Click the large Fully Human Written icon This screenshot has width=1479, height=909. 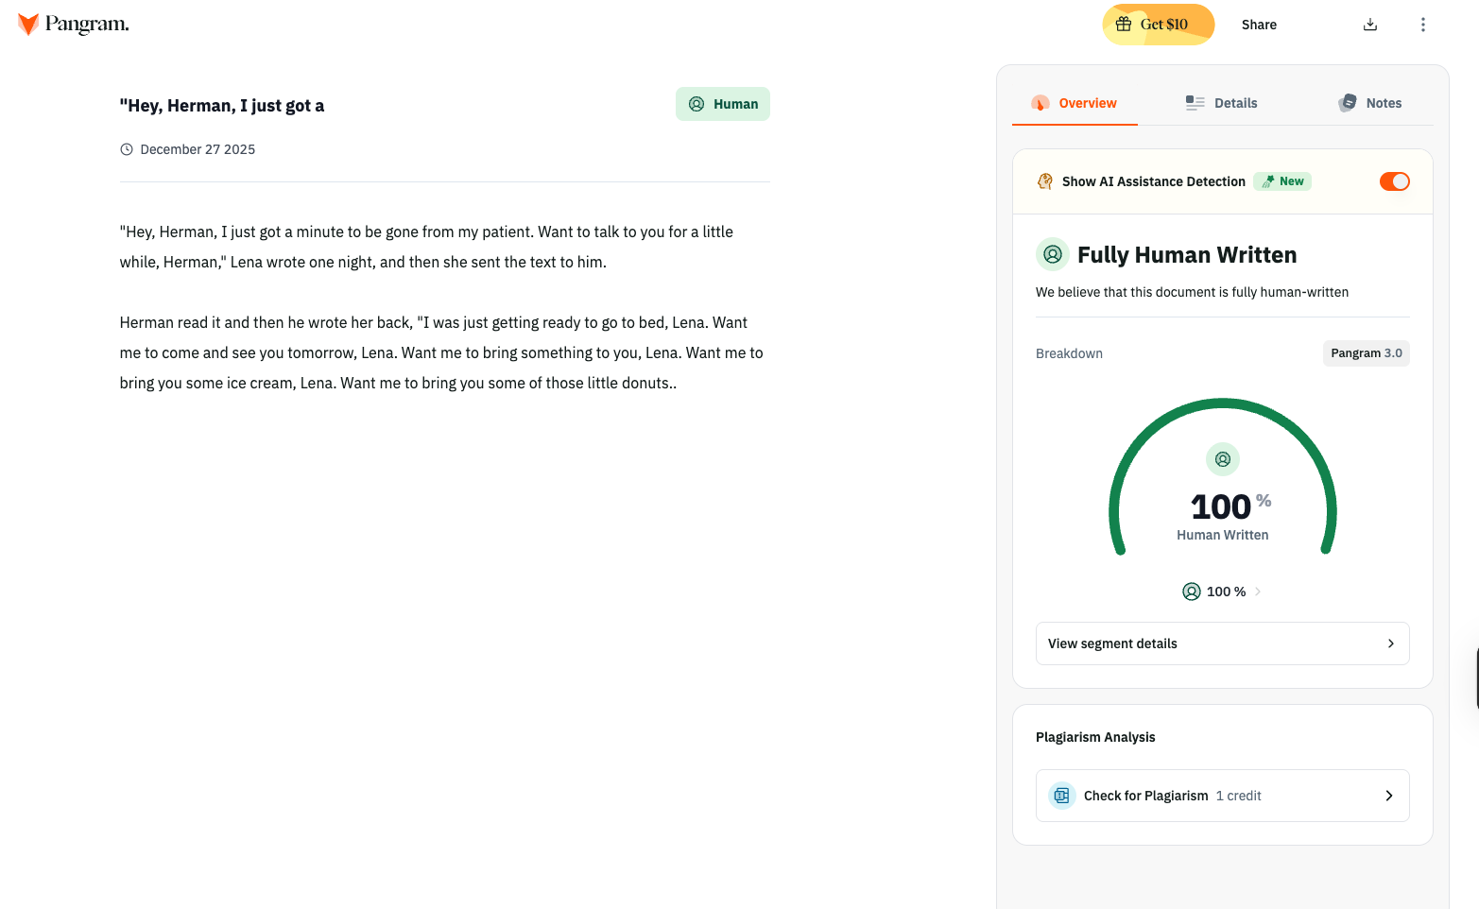coord(1052,254)
